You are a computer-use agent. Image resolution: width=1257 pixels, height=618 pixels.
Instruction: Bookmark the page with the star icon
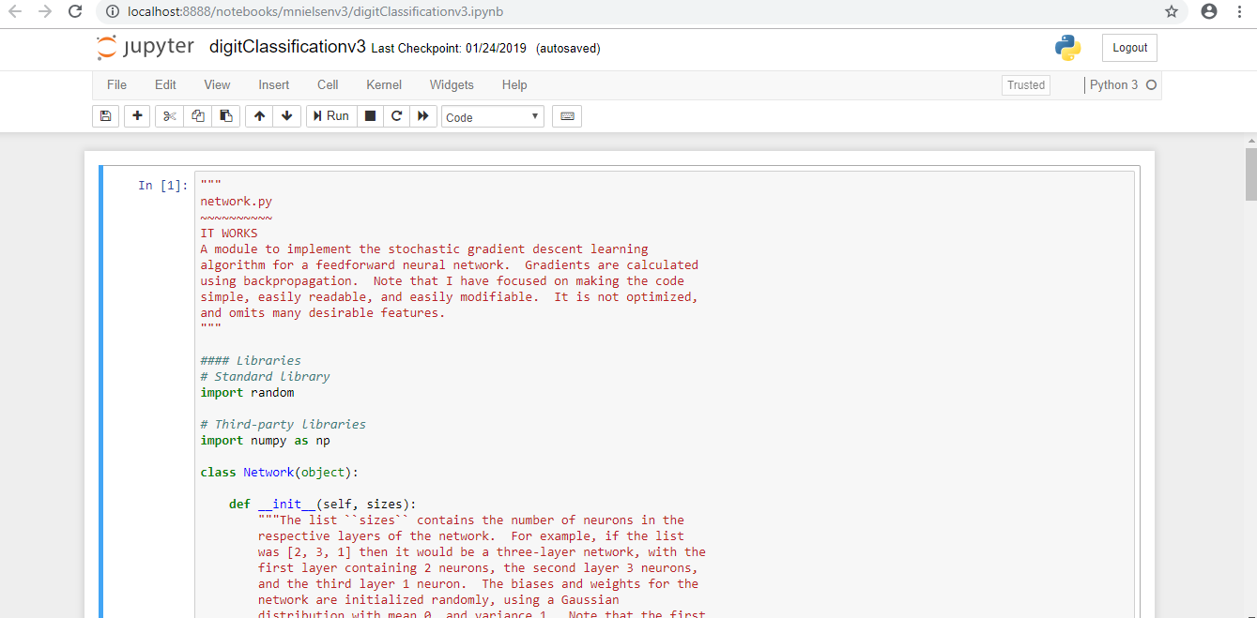pos(1171,11)
